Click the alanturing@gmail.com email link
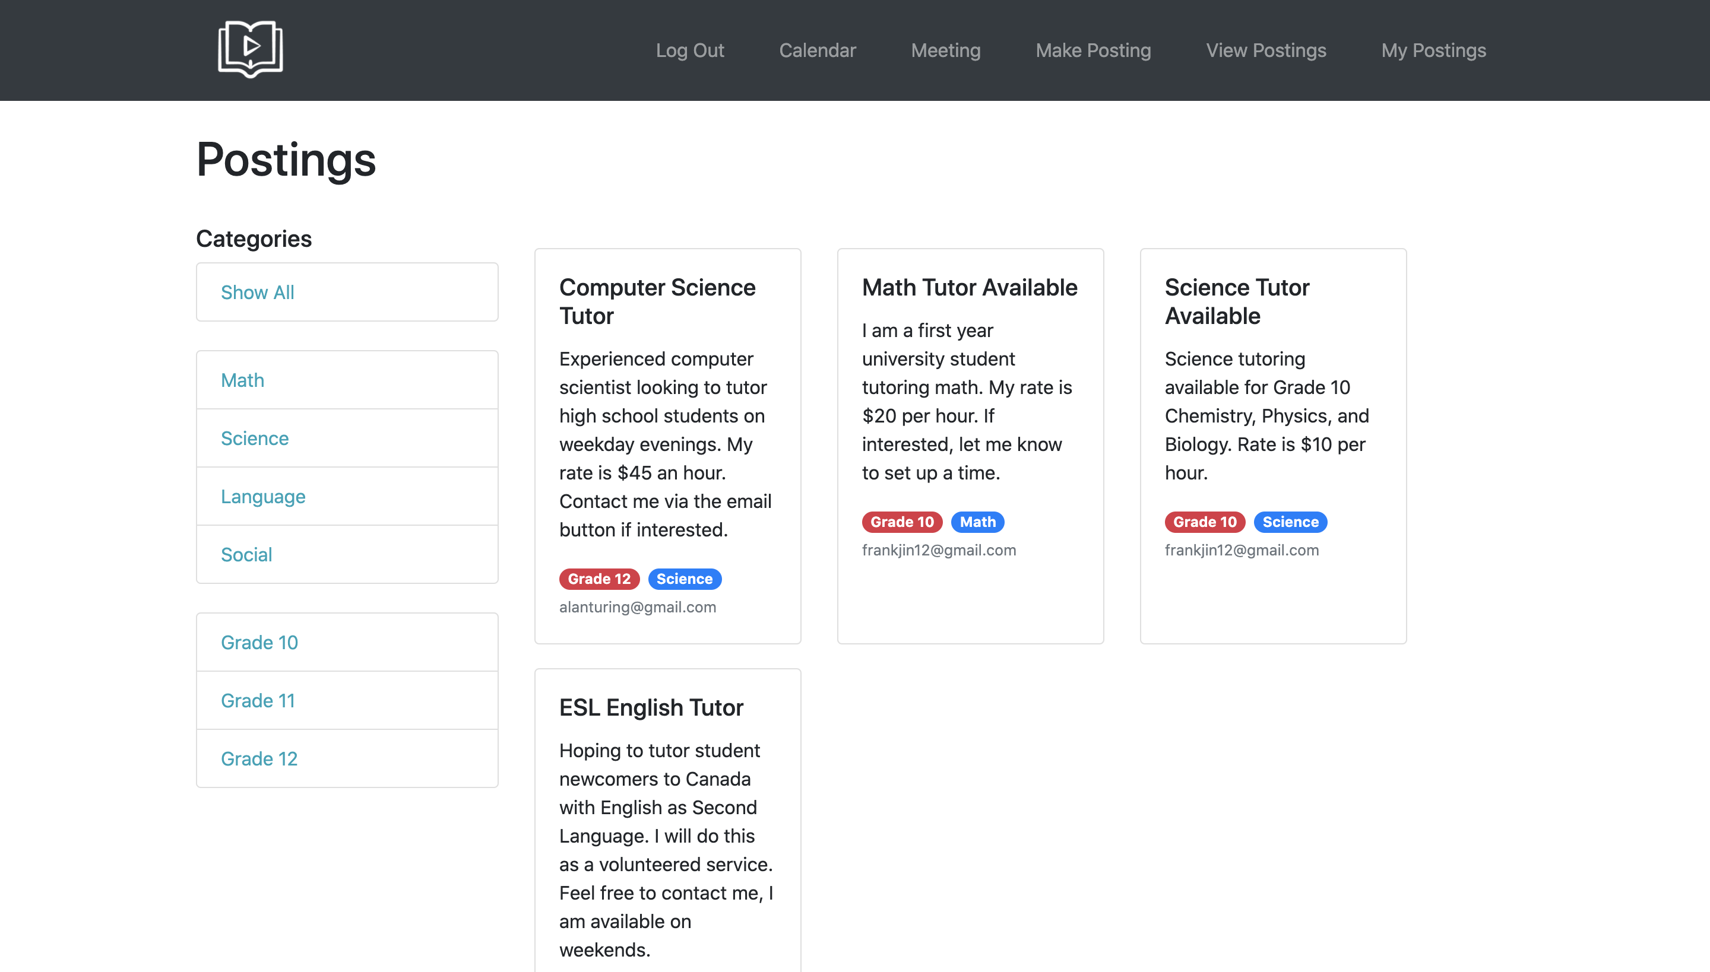1710x972 pixels. click(637, 607)
